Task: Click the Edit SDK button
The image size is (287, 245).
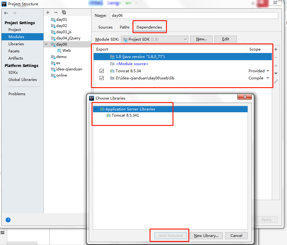Action: (226, 39)
